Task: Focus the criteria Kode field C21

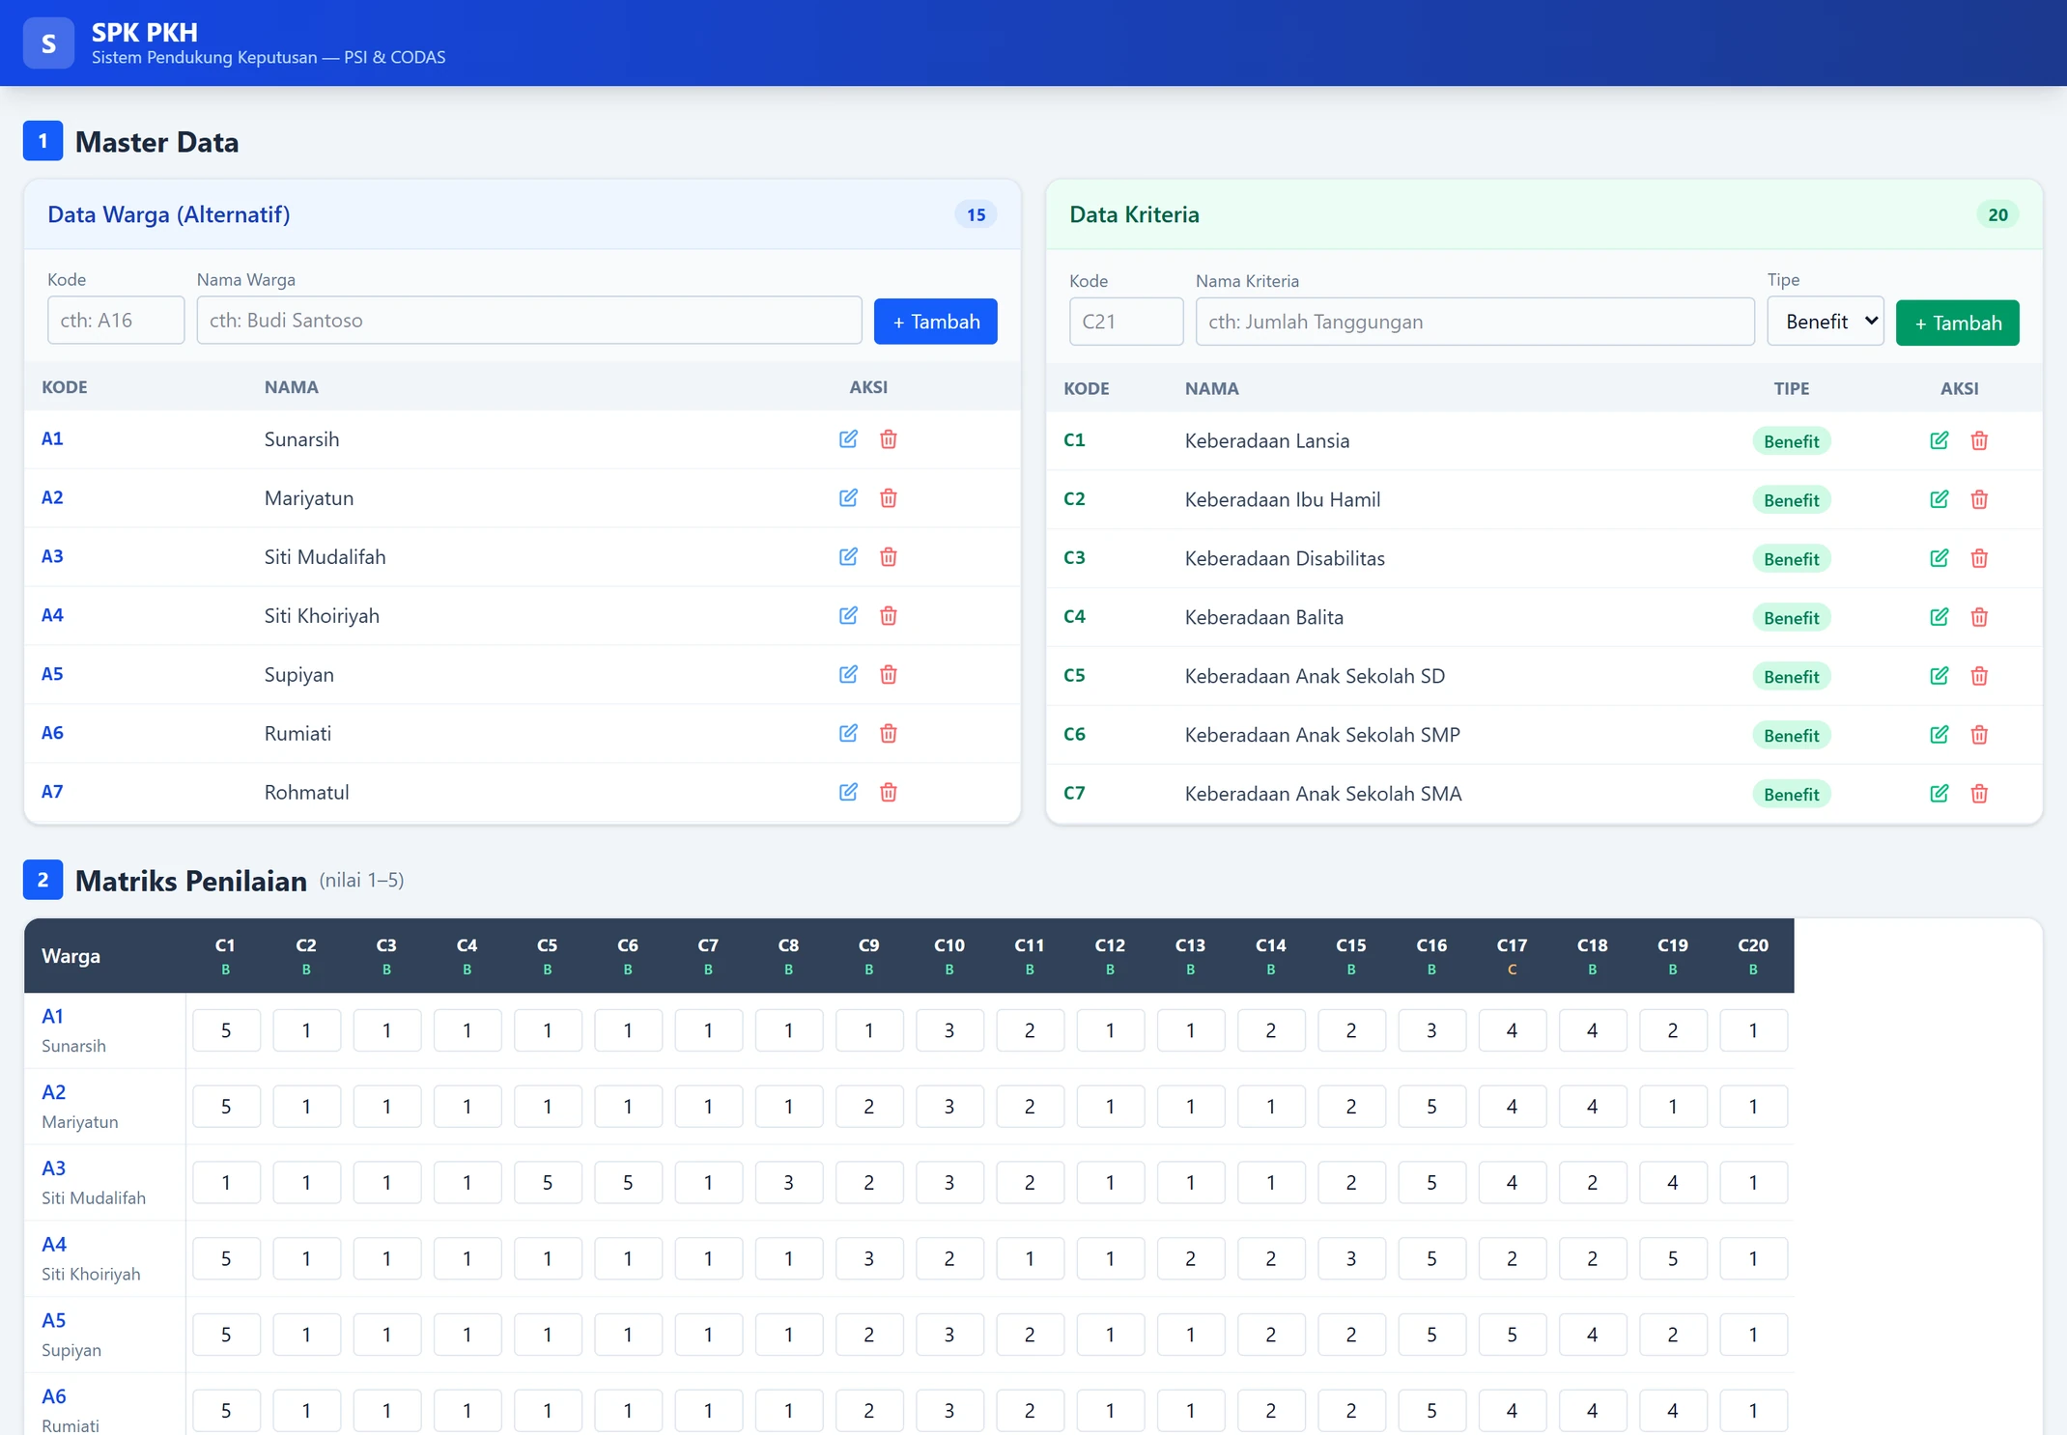Action: (1126, 323)
